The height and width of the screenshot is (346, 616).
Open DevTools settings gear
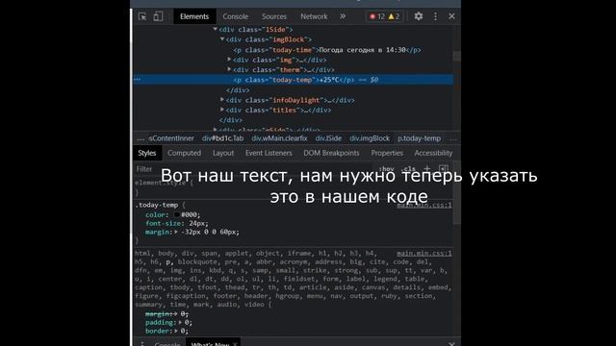click(419, 16)
